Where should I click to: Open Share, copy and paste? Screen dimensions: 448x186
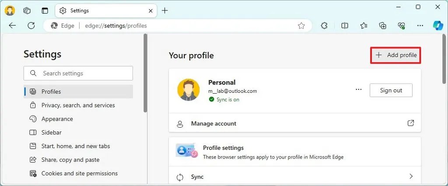78,160
